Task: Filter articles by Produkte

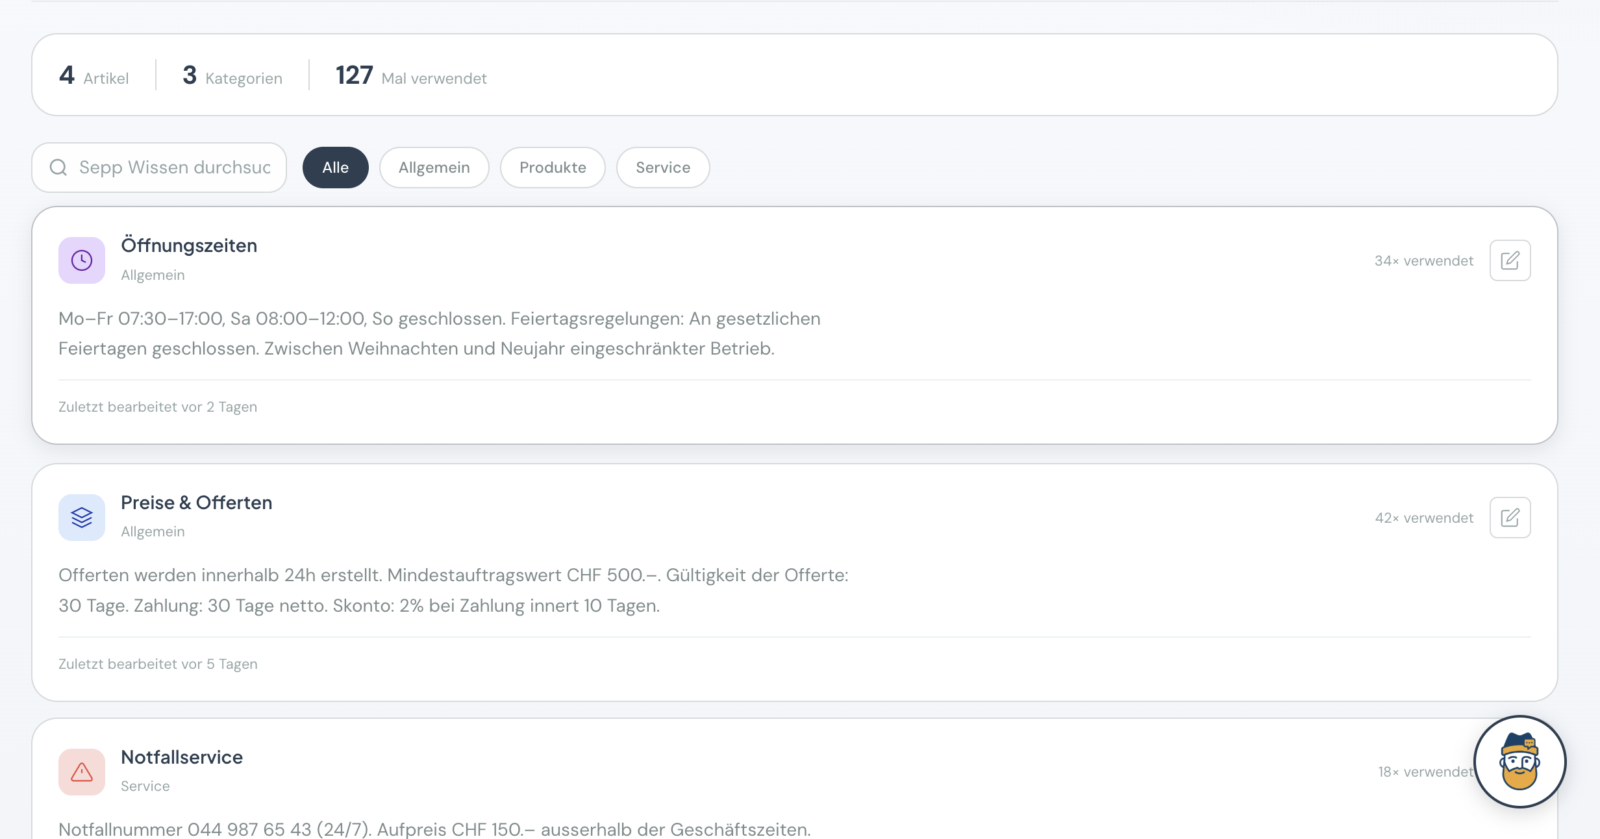Action: coord(553,168)
